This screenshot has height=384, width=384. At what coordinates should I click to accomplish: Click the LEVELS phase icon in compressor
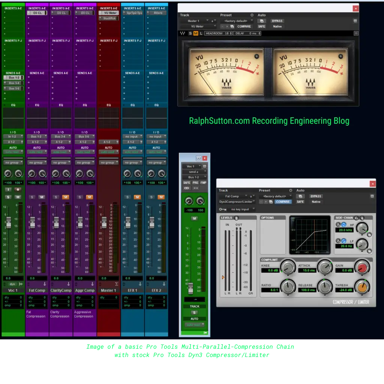pyautogui.click(x=236, y=218)
